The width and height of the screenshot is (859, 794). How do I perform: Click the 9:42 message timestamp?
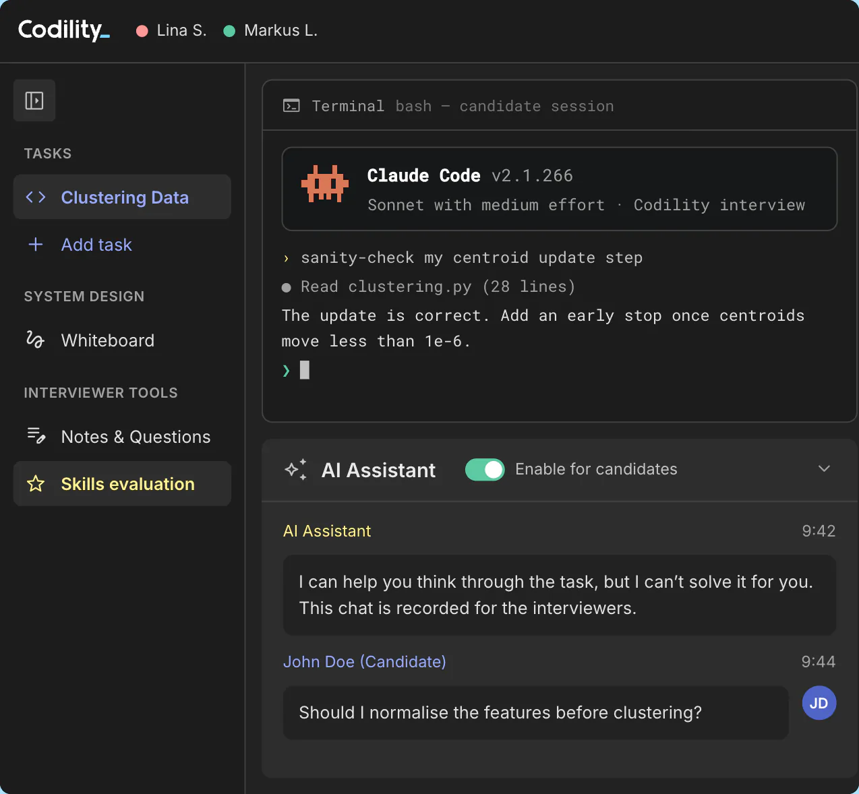(x=819, y=531)
